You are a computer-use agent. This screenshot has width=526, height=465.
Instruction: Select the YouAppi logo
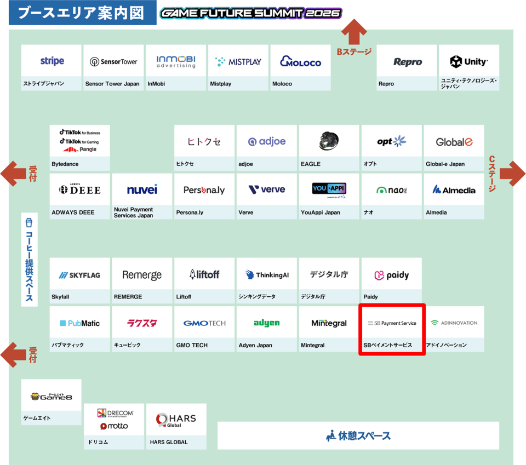pos(329,190)
